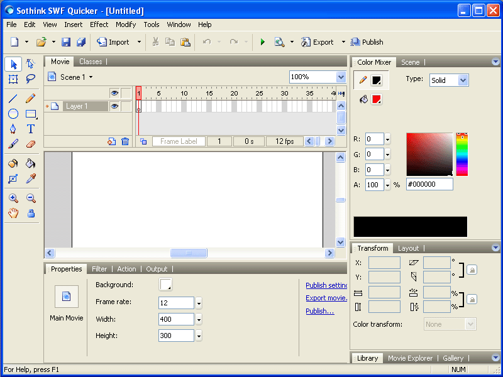503x377 pixels.
Task: Click the Publish toolbar button
Action: [367, 42]
